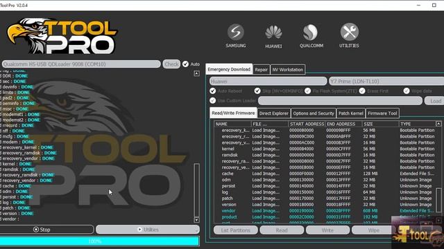This screenshot has width=444, height=249.
Task: Sort by SIZE column header
Action: [380, 124]
